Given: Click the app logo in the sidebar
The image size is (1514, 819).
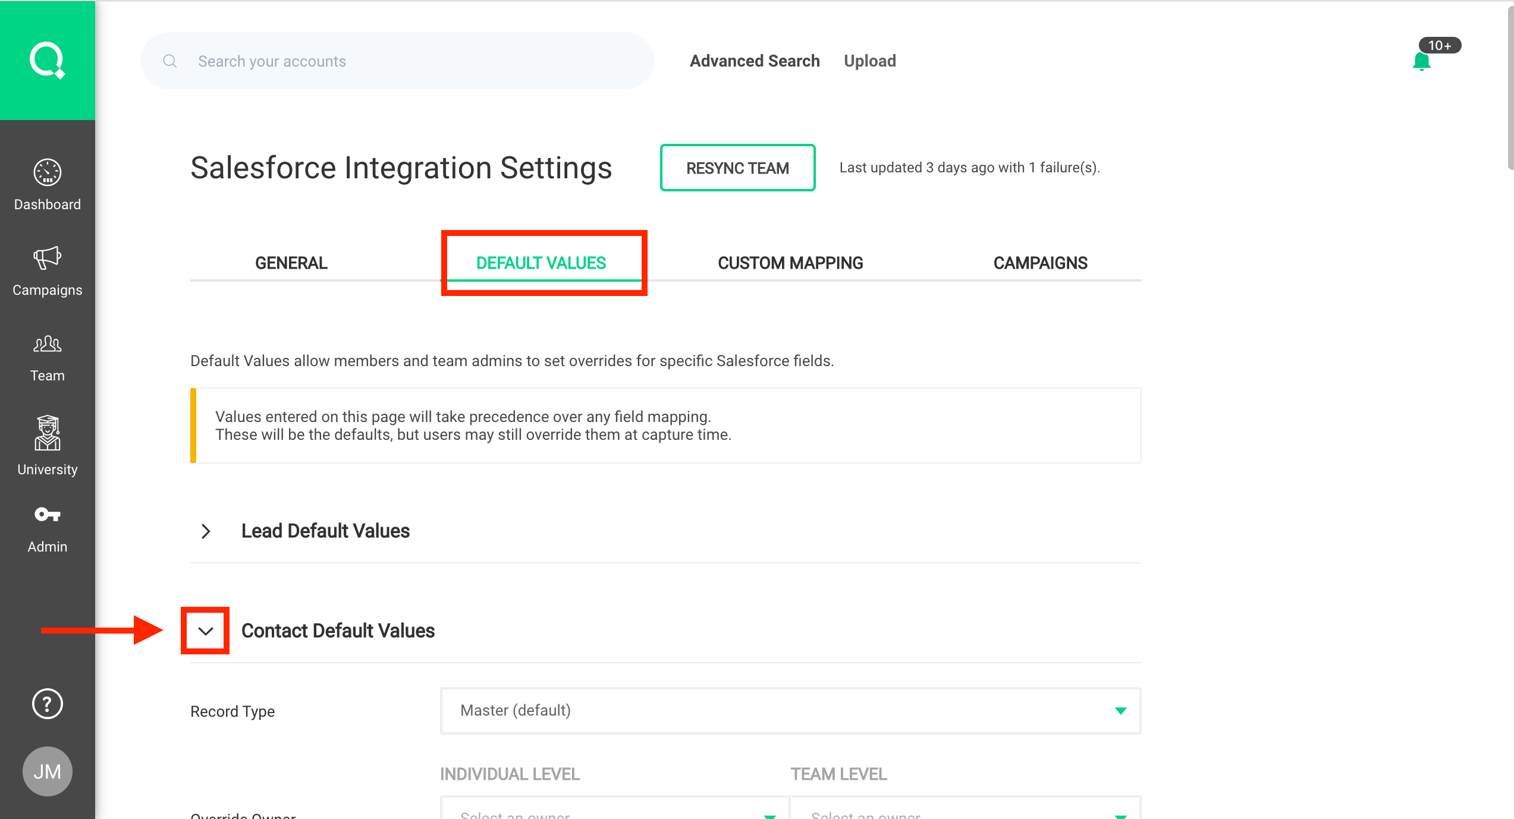Looking at the screenshot, I should [x=47, y=60].
